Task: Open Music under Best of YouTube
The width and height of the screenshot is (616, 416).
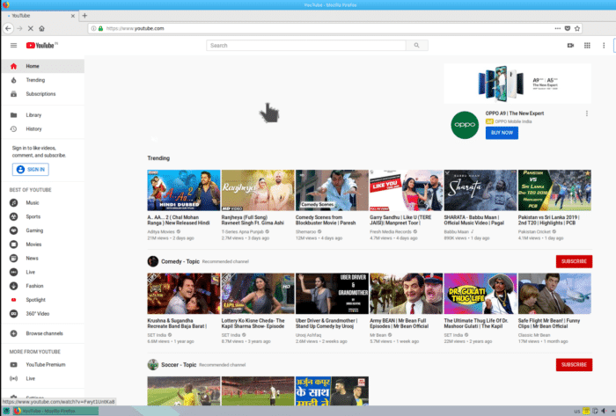Action: (42, 203)
